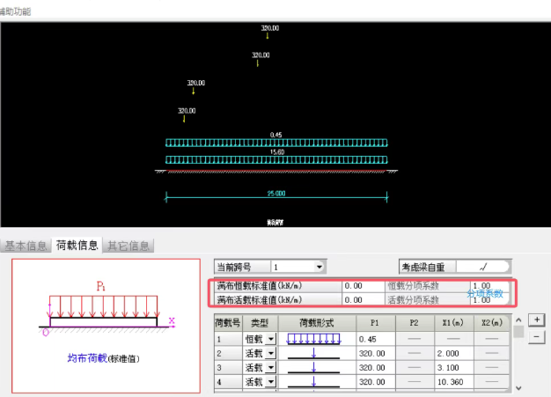
Task: Click the point load shape icon in row 4
Action: click(314, 382)
